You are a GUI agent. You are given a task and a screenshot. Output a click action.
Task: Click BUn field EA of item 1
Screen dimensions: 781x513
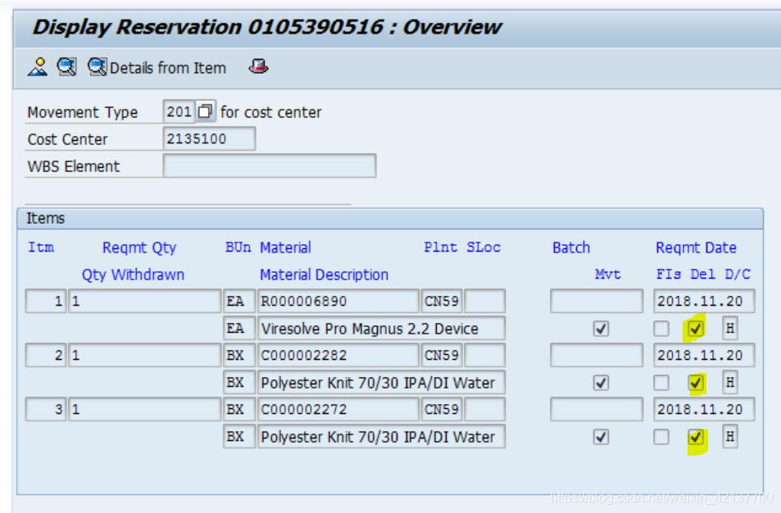[239, 301]
